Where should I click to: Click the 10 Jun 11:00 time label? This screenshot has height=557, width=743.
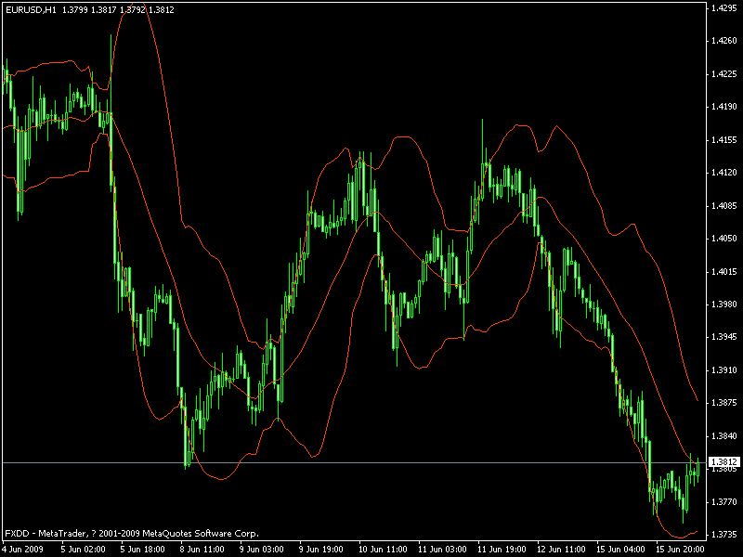(x=383, y=550)
